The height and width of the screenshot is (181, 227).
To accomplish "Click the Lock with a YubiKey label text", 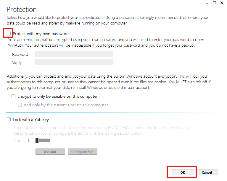I will [x=31, y=120].
